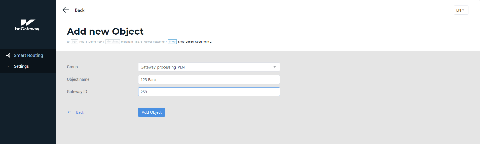Click into the Gateway ID field
Image resolution: width=480 pixels, height=144 pixels.
[209, 92]
